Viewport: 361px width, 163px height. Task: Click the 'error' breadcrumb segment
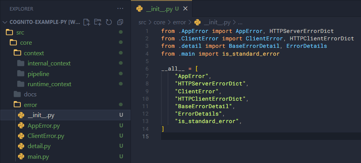tap(180, 22)
